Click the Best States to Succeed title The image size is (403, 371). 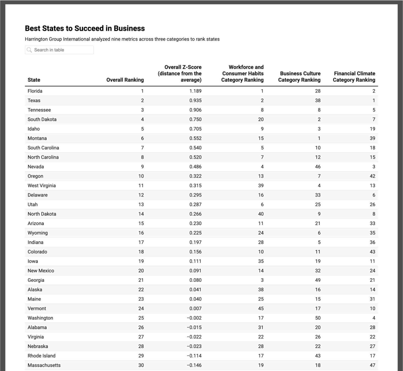(x=85, y=28)
